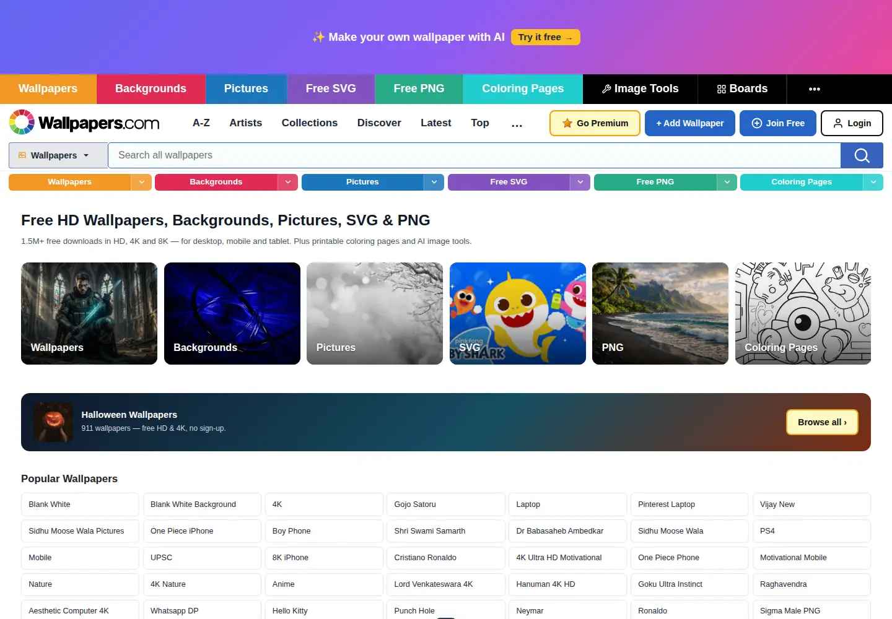The image size is (892, 619).
Task: Open Image Tools in the top bar
Action: (640, 89)
